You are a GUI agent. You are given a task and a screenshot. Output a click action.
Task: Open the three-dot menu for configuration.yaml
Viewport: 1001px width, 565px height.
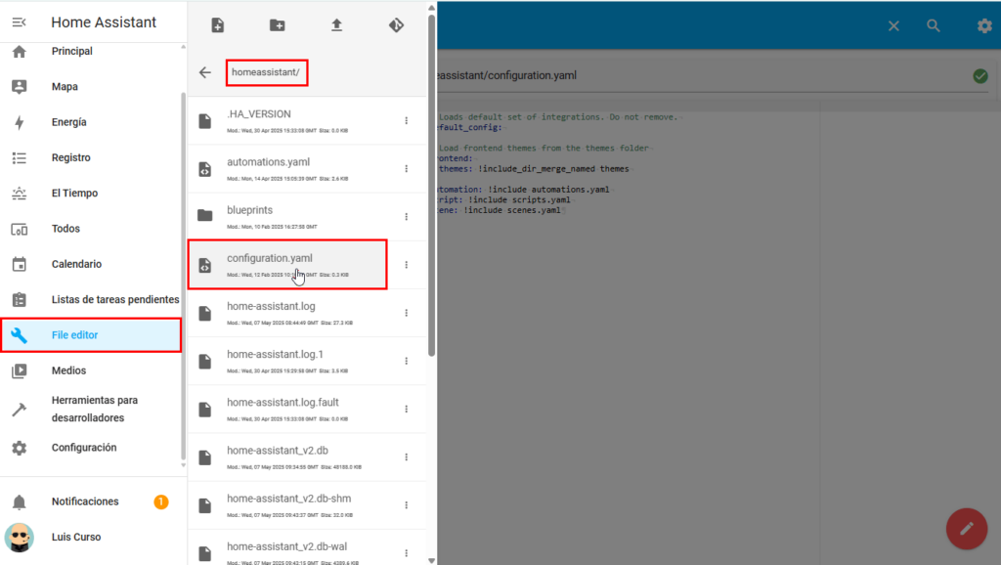[406, 265]
